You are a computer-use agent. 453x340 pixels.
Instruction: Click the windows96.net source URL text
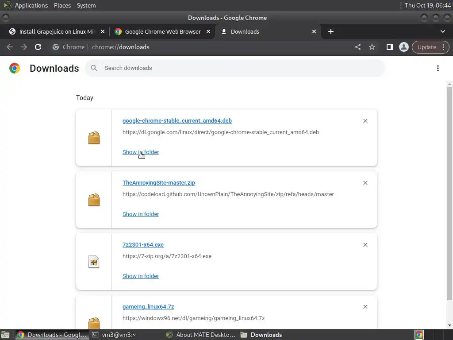(x=194, y=318)
